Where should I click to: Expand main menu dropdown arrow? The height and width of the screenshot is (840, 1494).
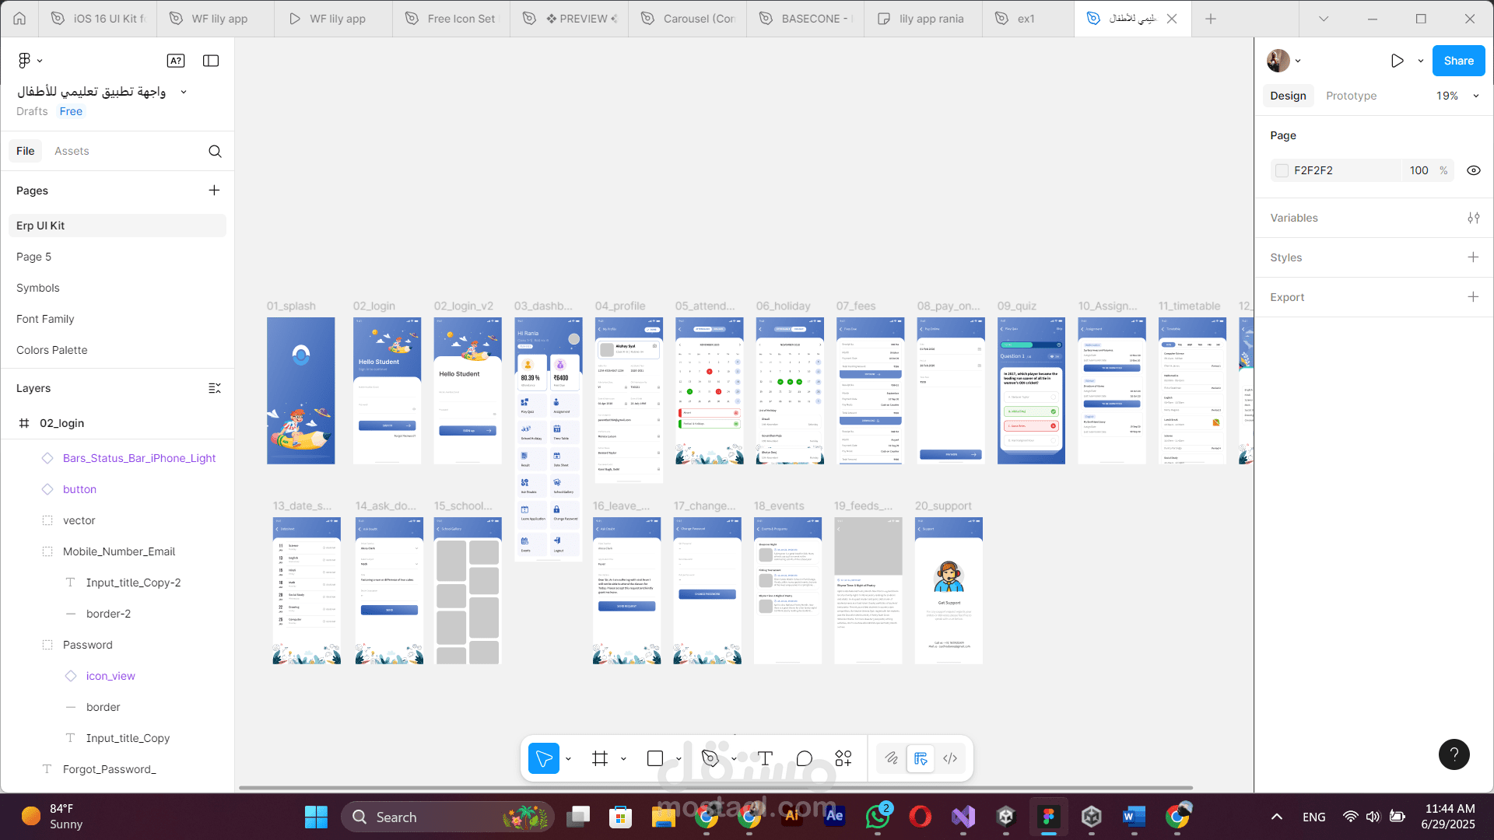click(x=40, y=61)
